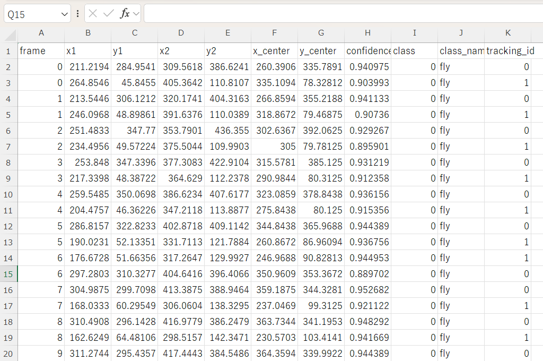Click the Select All corner triangle
This screenshot has width=543, height=361.
tap(10, 34)
